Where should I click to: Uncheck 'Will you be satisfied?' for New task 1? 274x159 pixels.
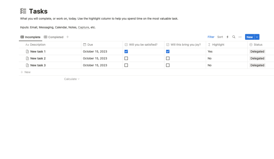tap(126, 51)
